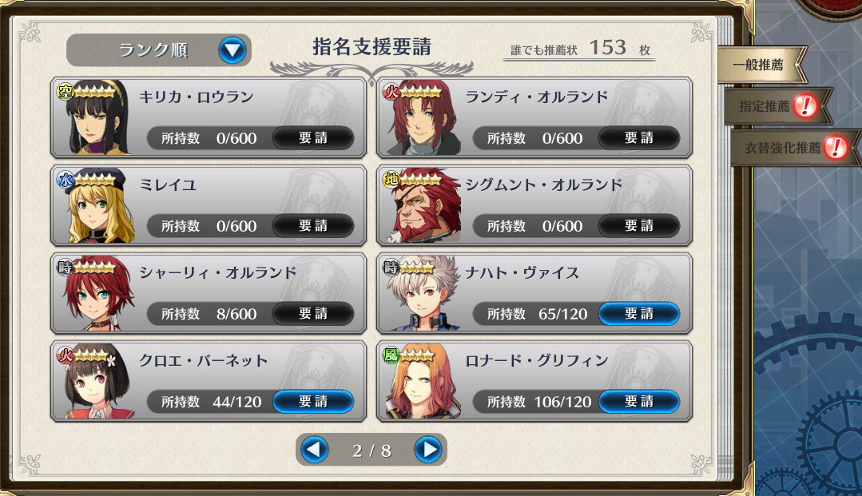Click 要請 button for ナハト・ヴァイス

tap(639, 313)
